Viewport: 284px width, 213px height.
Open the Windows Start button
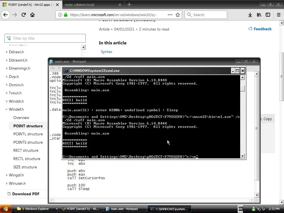point(6,209)
